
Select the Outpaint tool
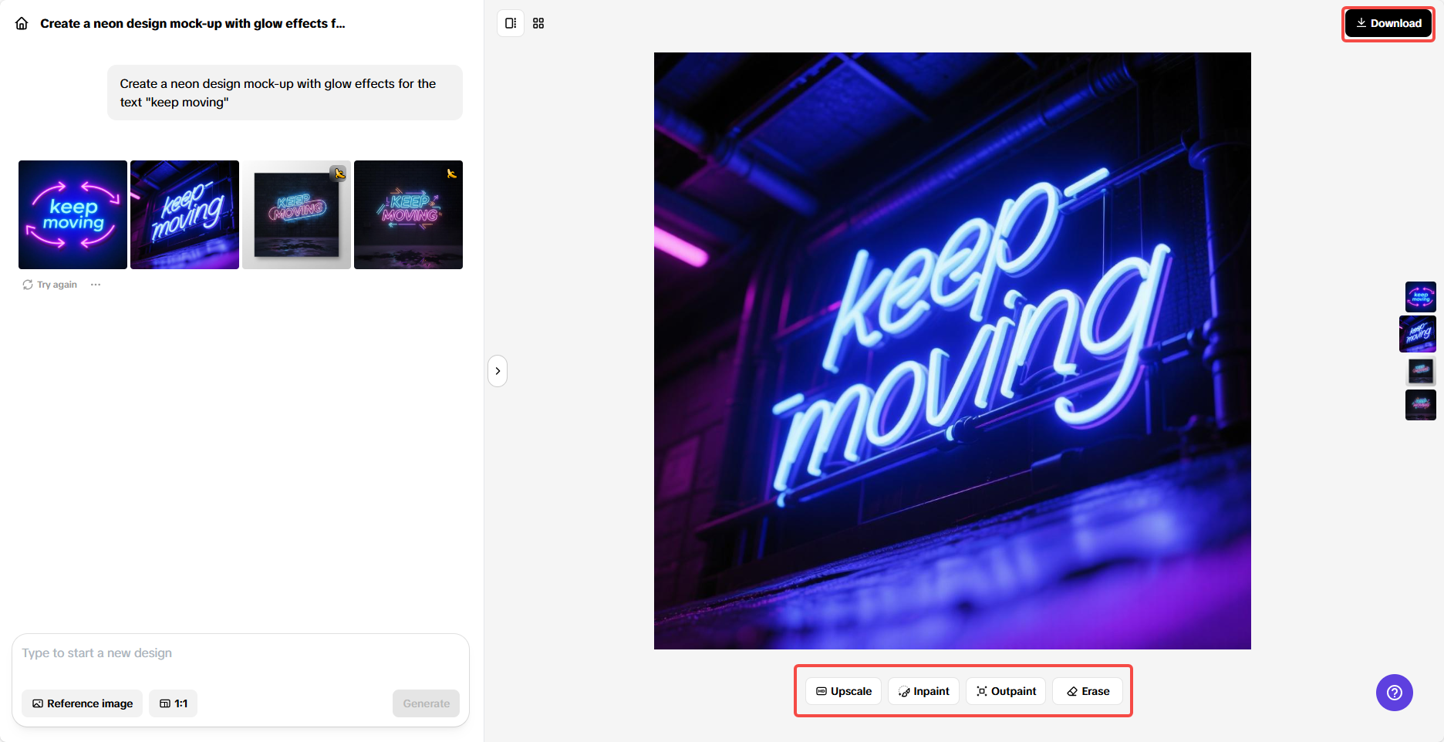click(x=1005, y=691)
